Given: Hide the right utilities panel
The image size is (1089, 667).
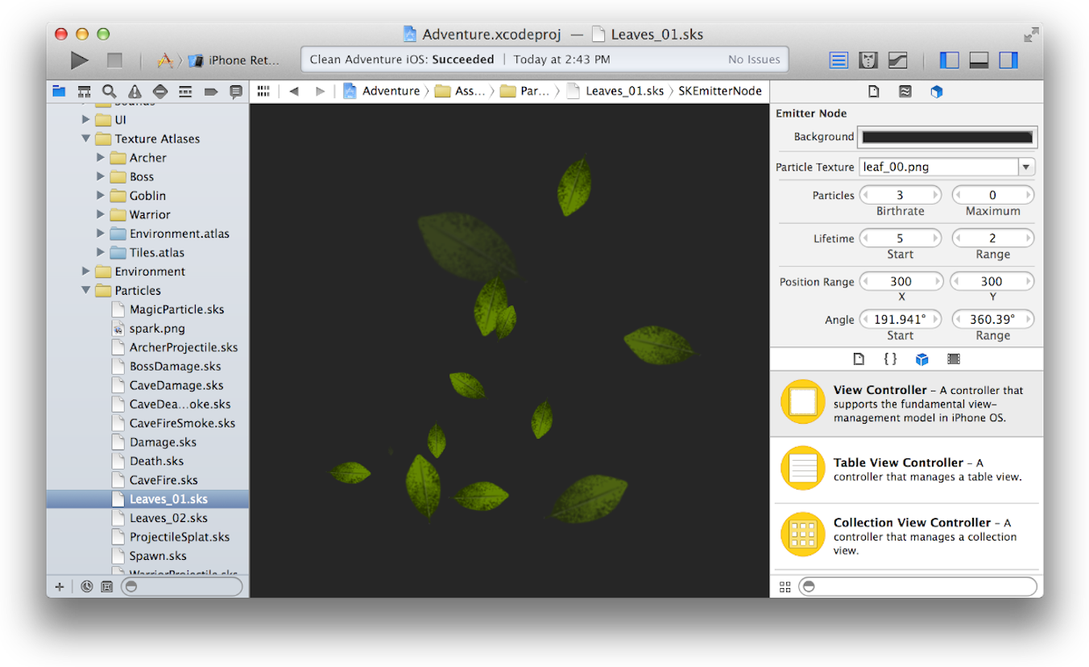Looking at the screenshot, I should (1008, 60).
